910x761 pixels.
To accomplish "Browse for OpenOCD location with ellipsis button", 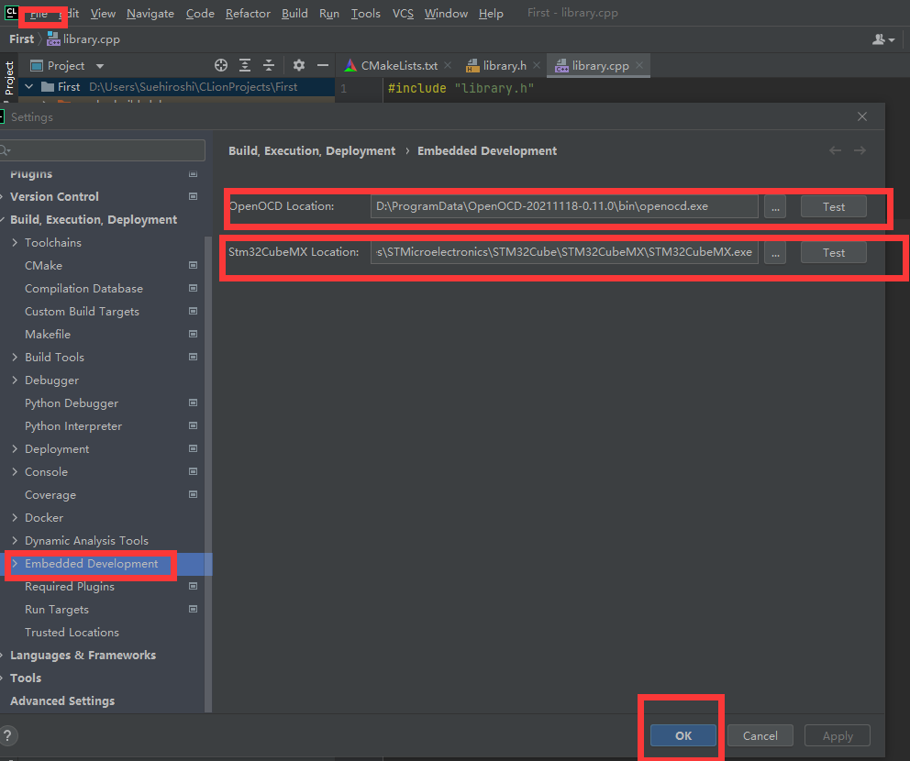I will 775,206.
